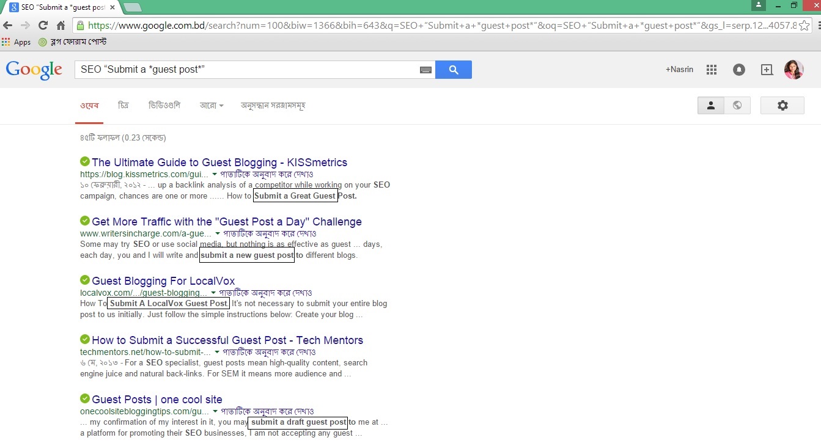Viewport: 821px width, 443px height.
Task: Open Guest Posts | one cool site result
Action: pyautogui.click(x=157, y=400)
